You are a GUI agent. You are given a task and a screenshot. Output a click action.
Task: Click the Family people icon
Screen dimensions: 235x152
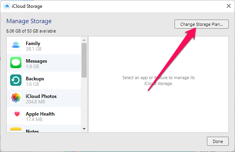(x=16, y=45)
